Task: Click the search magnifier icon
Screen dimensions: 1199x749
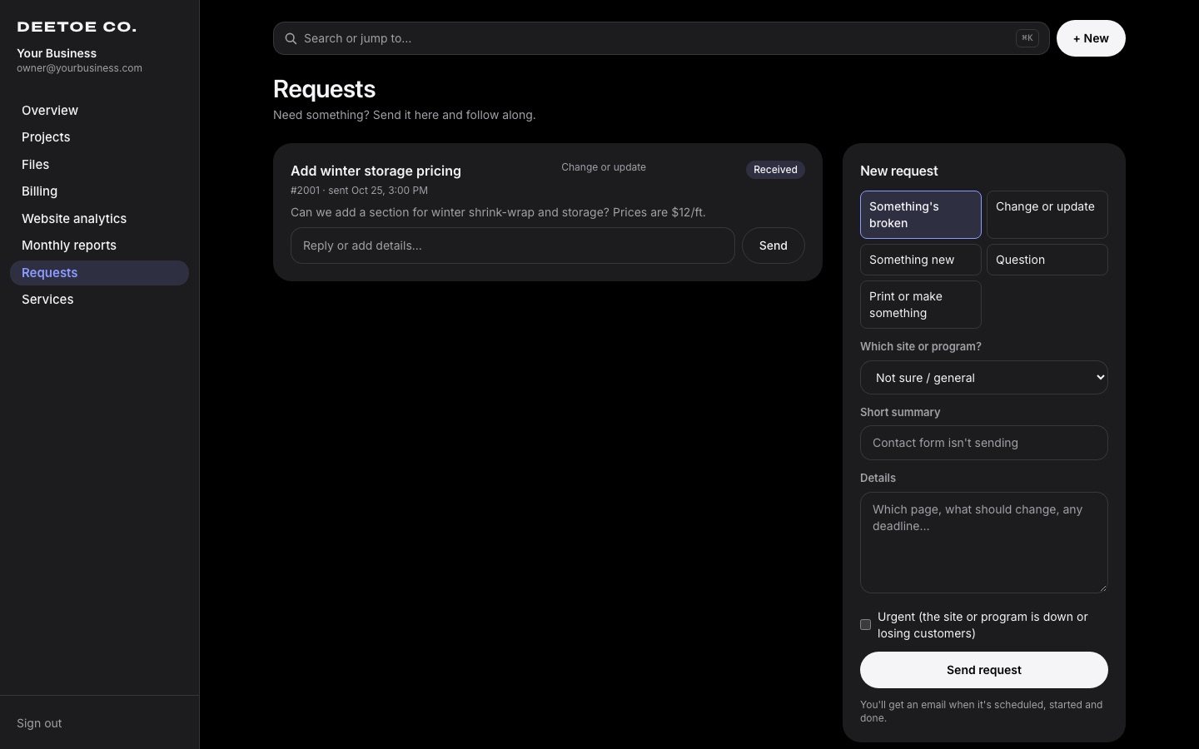Action: pyautogui.click(x=291, y=38)
